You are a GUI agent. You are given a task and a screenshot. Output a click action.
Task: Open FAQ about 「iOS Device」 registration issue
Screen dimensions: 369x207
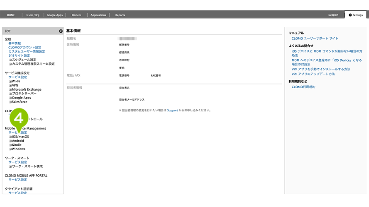(x=327, y=62)
